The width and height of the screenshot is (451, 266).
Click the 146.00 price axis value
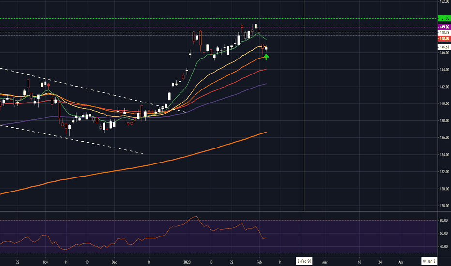coord(444,53)
